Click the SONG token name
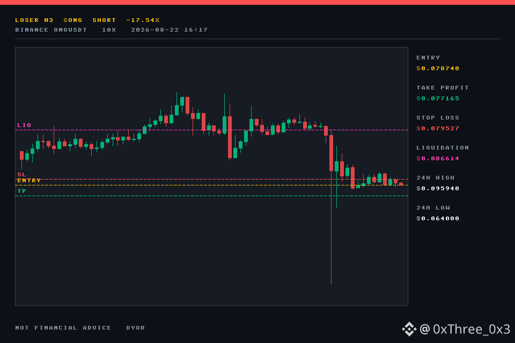Image resolution: width=515 pixels, height=343 pixels. coord(72,20)
